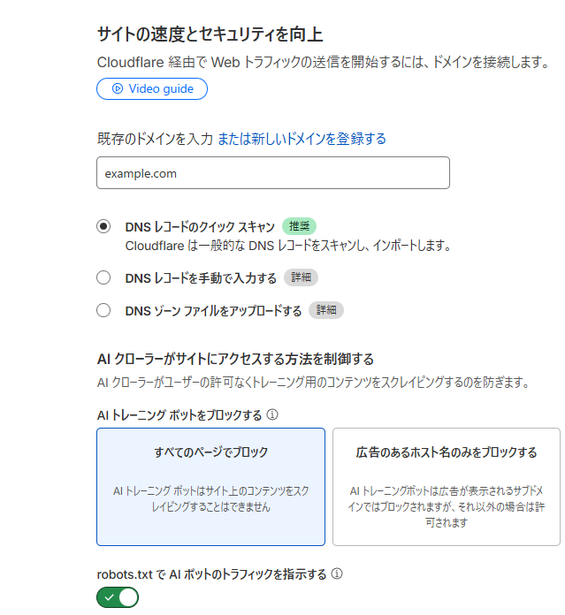Click the サイトの速度とセキュリティを向上 heading
The height and width of the screenshot is (615, 565).
210,34
